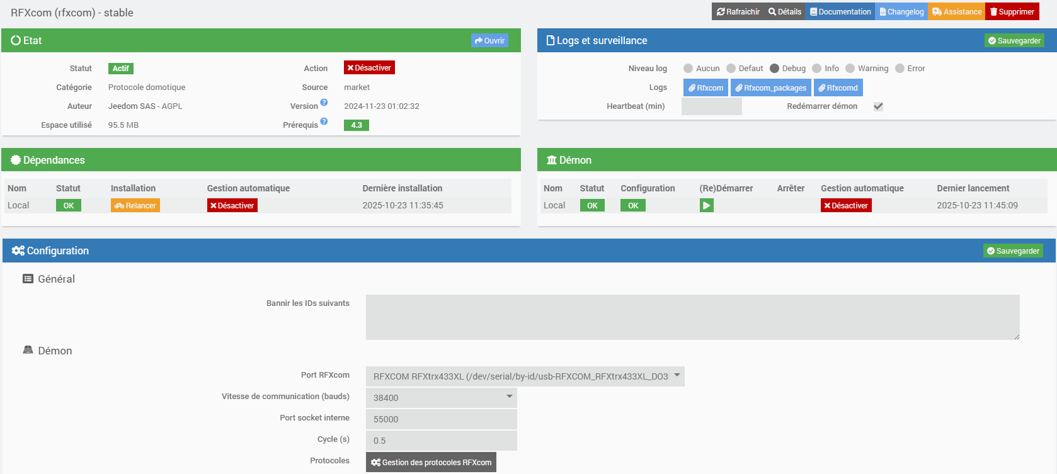The height and width of the screenshot is (474, 1057).
Task: Click the Rafraichir refresh button
Action: 738,12
